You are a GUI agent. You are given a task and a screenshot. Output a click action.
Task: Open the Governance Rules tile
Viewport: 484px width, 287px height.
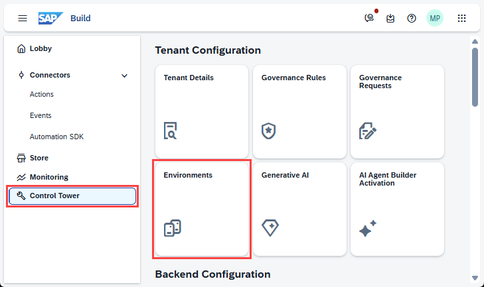(x=299, y=111)
